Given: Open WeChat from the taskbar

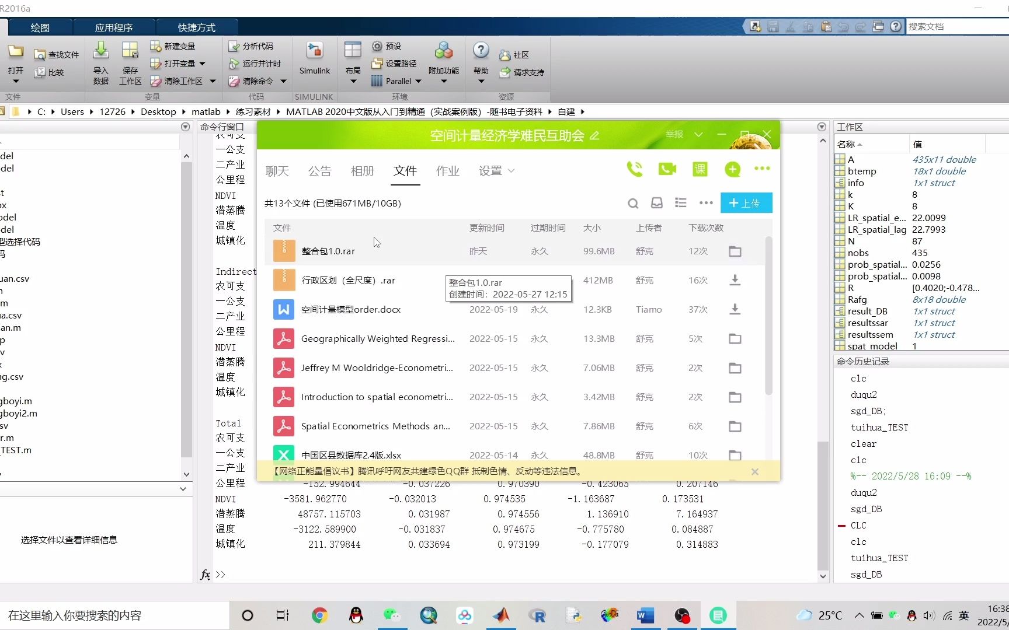Looking at the screenshot, I should (392, 615).
